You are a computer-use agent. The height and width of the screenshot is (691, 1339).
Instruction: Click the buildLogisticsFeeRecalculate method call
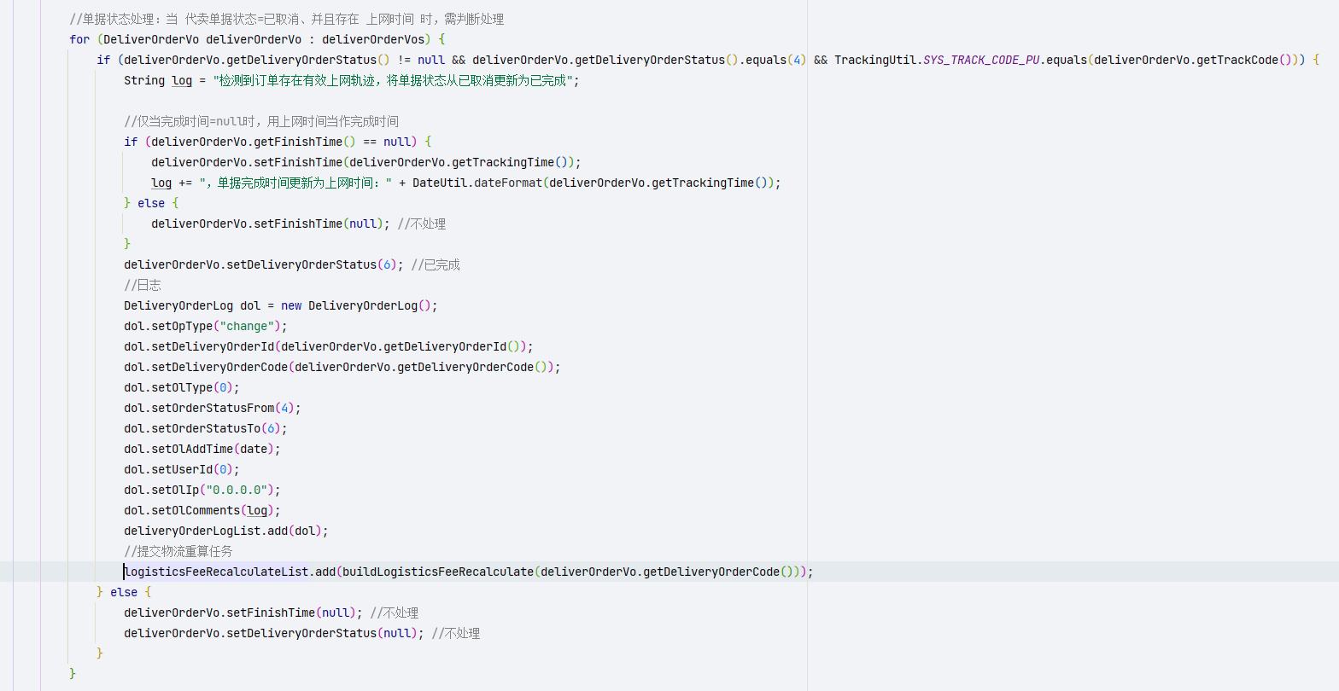437,572
